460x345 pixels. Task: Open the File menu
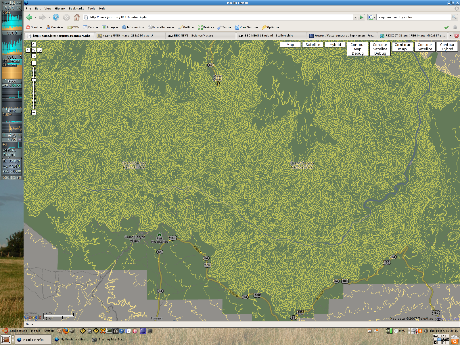pyautogui.click(x=28, y=9)
